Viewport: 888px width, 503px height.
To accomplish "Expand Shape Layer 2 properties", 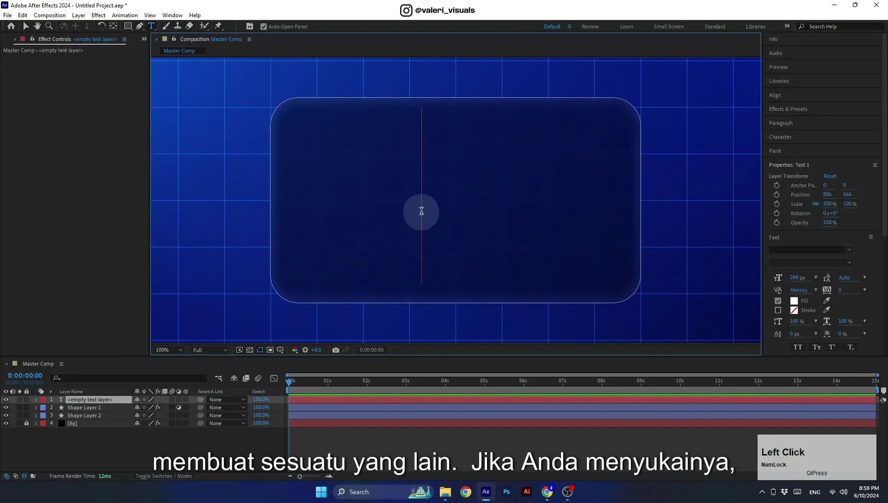I will [36, 415].
